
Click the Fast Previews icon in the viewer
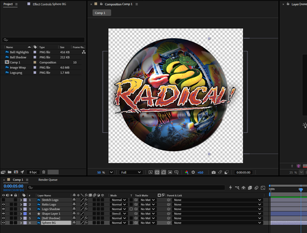[x=150, y=172]
